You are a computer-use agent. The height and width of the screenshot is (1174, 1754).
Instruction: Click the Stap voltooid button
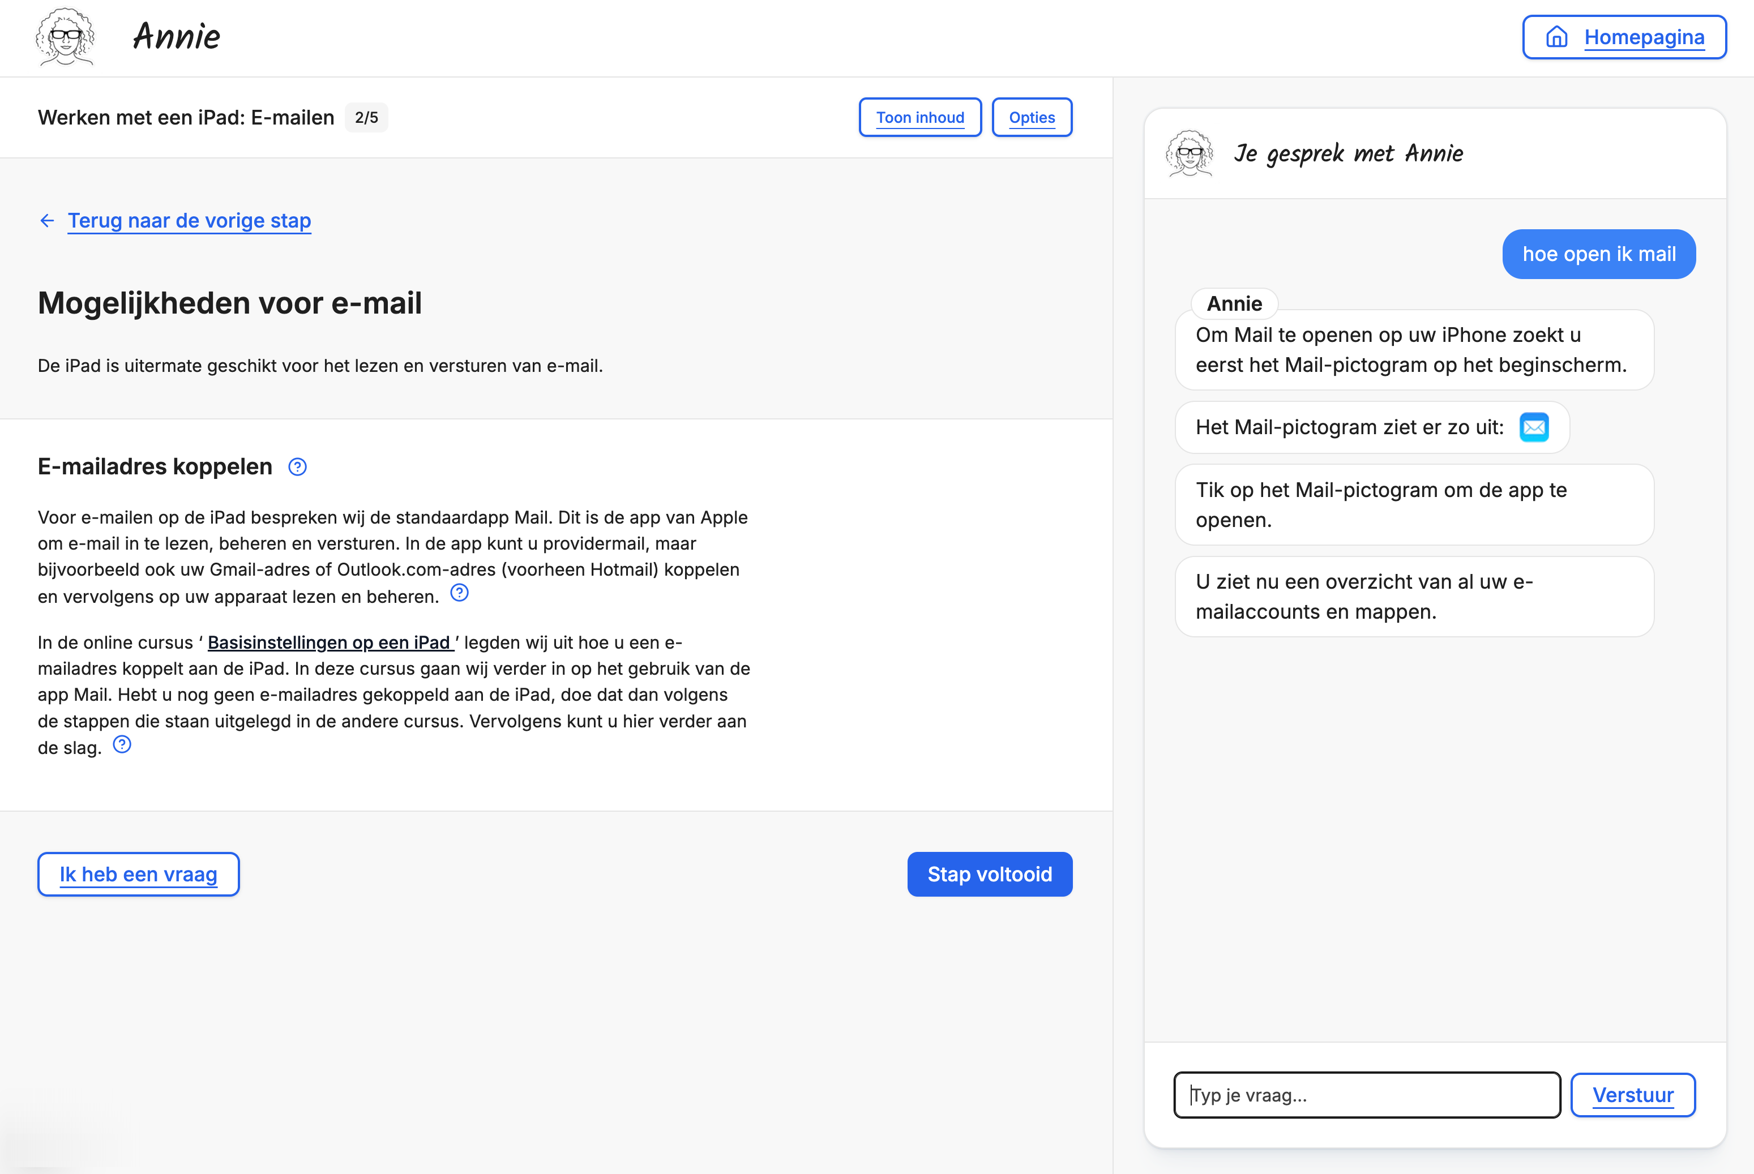click(990, 874)
